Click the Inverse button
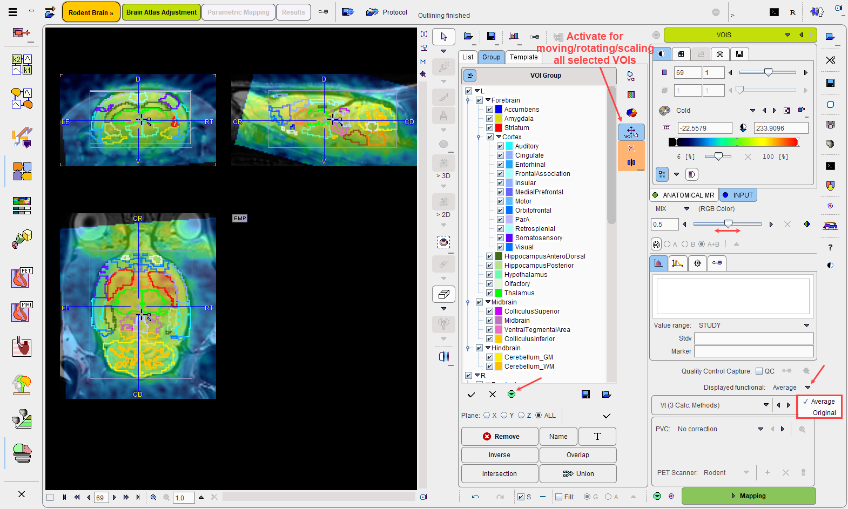Image resolution: width=848 pixels, height=509 pixels. (x=500, y=455)
